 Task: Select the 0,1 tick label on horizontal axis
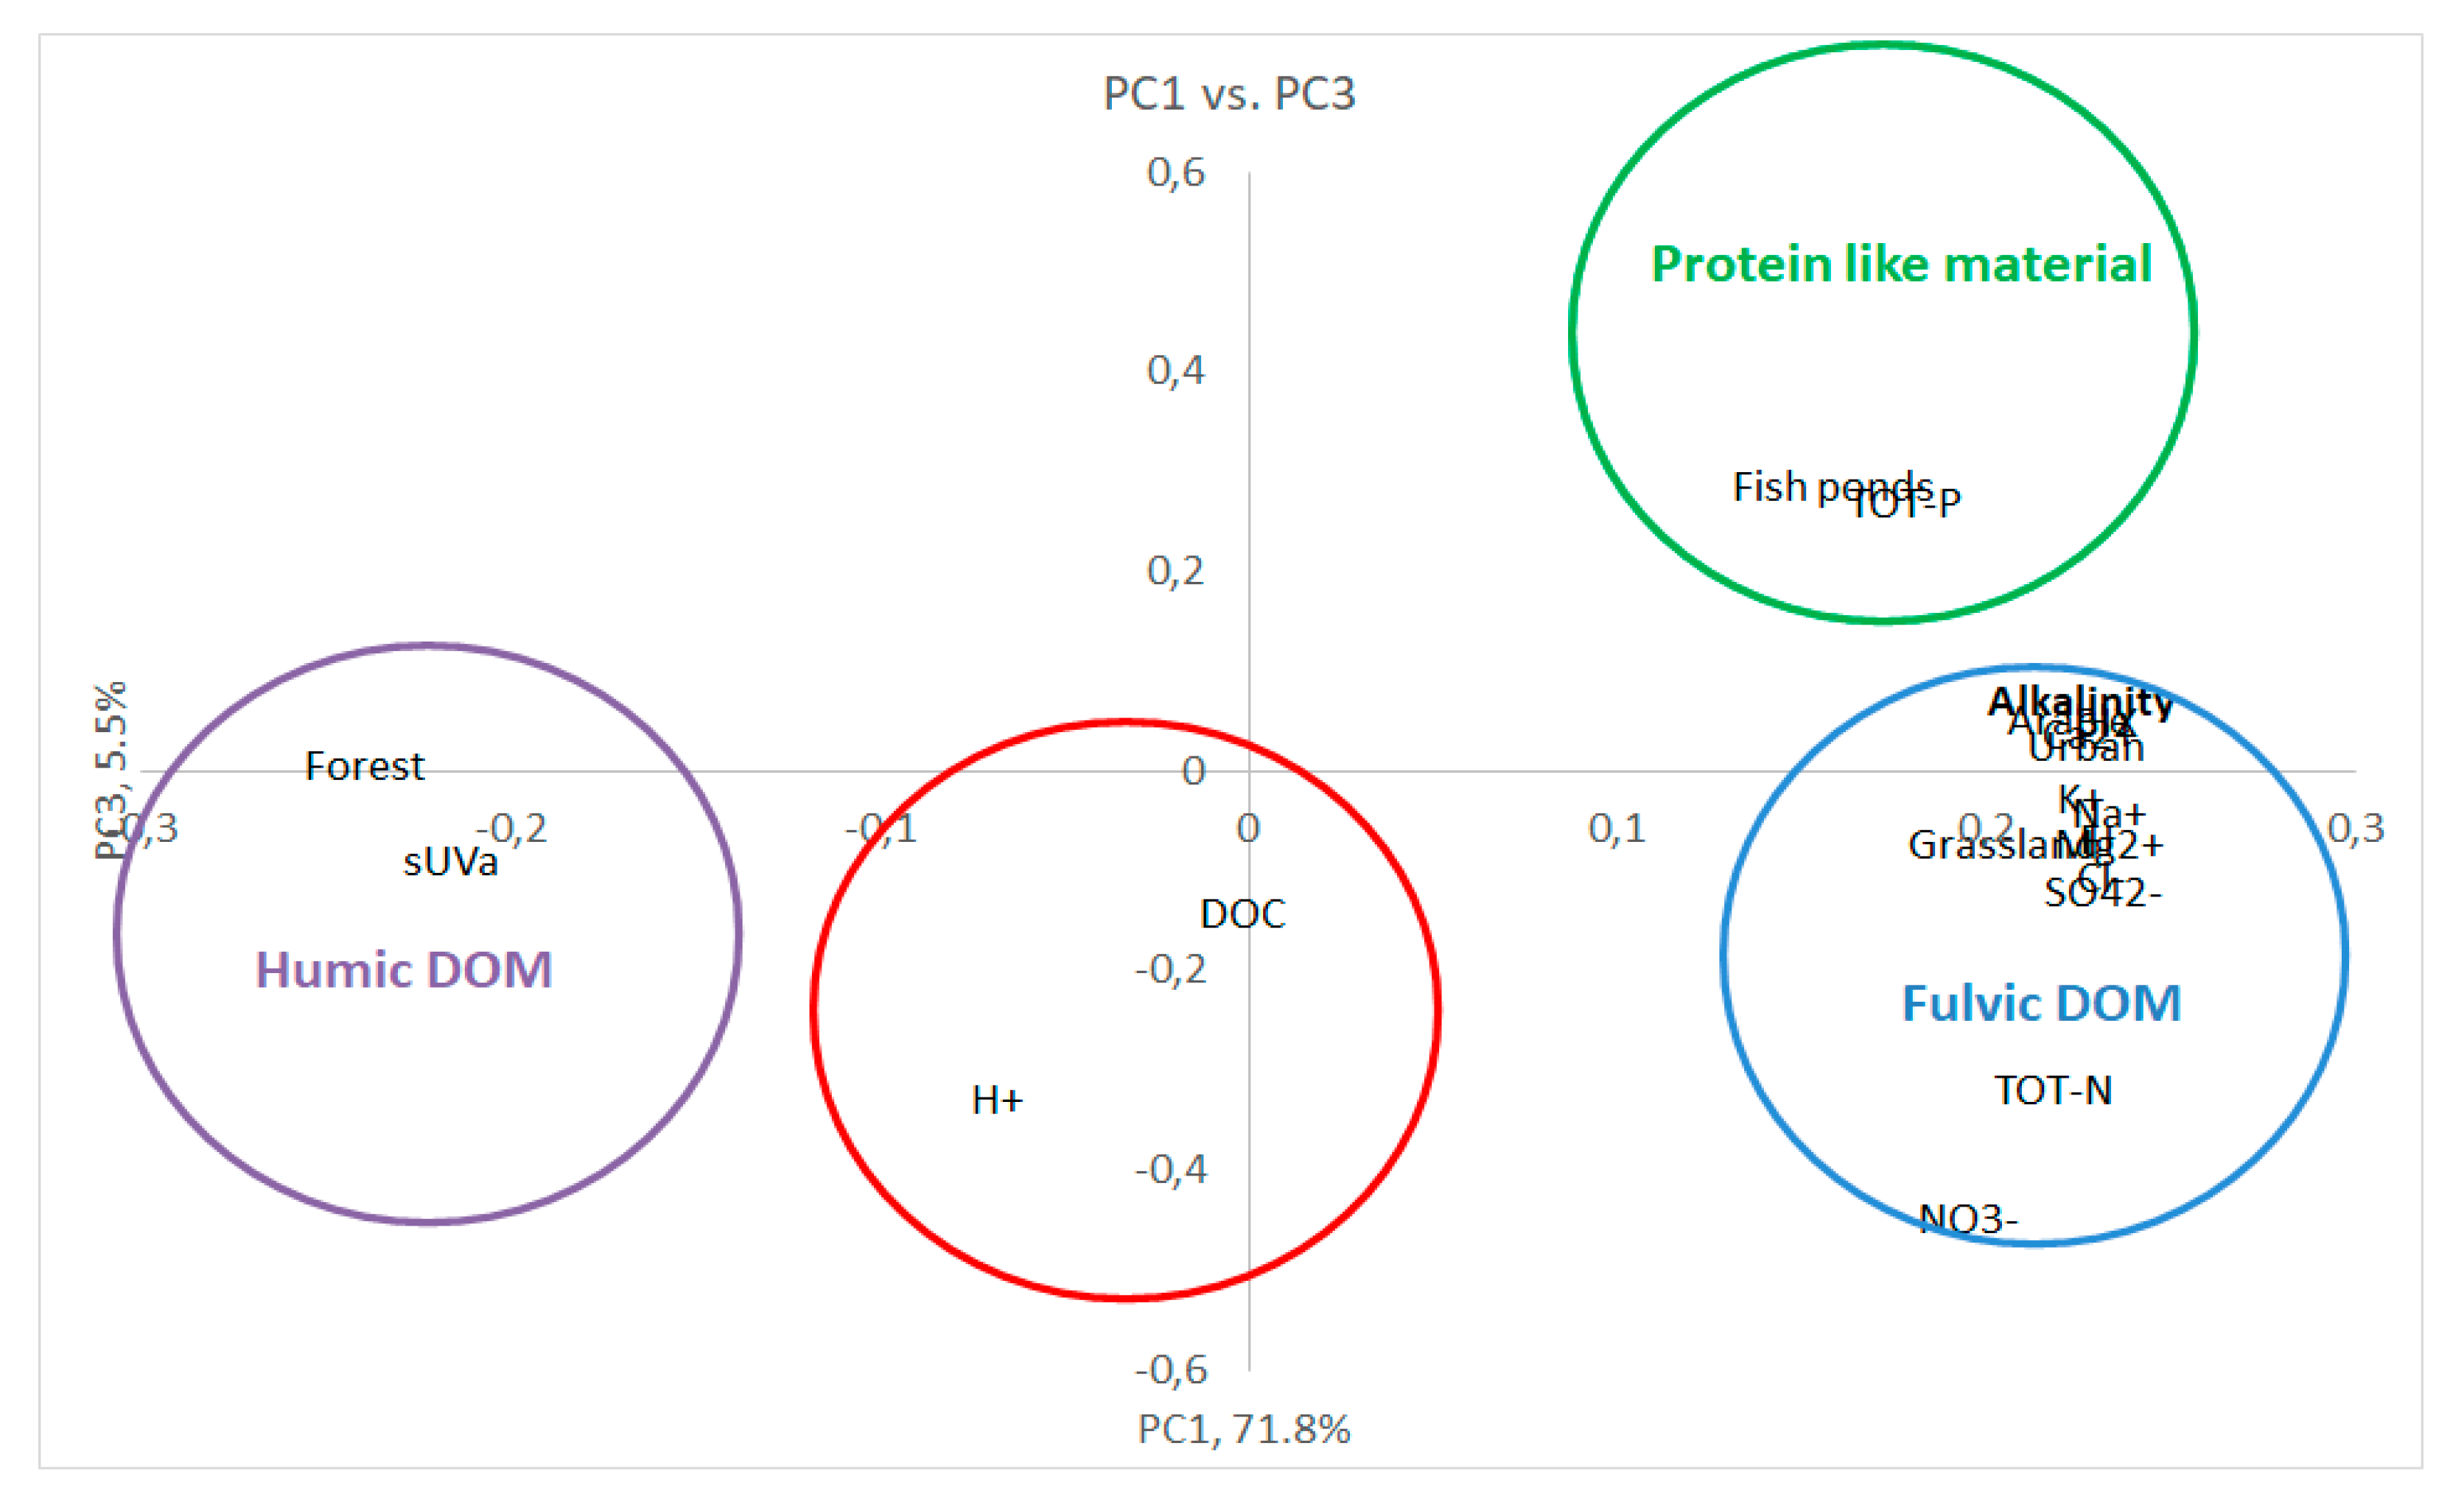coord(1616,829)
